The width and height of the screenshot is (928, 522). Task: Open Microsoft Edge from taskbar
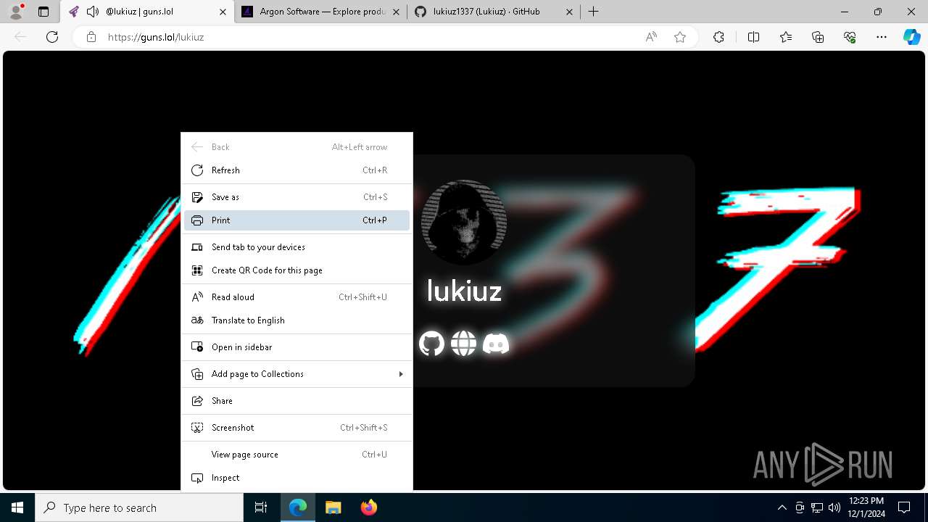[x=298, y=507]
